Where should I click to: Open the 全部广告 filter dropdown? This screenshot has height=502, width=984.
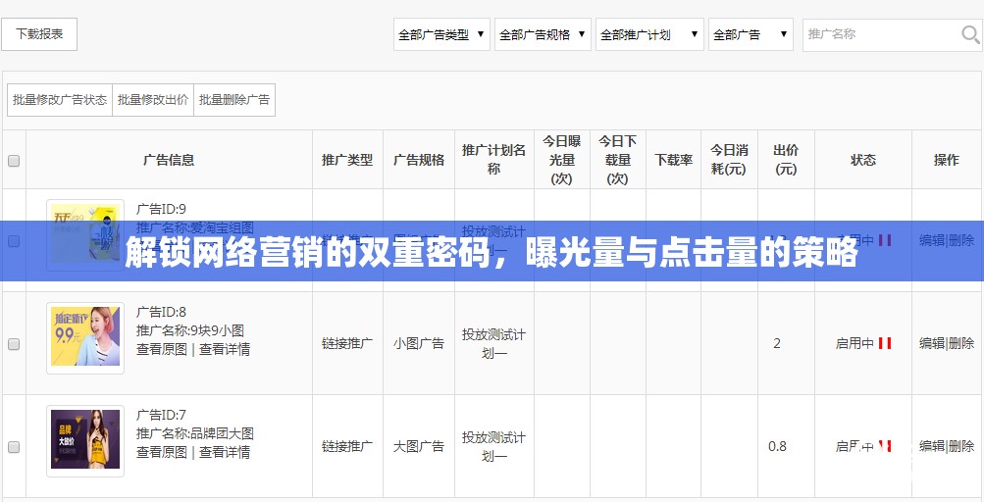pos(751,34)
